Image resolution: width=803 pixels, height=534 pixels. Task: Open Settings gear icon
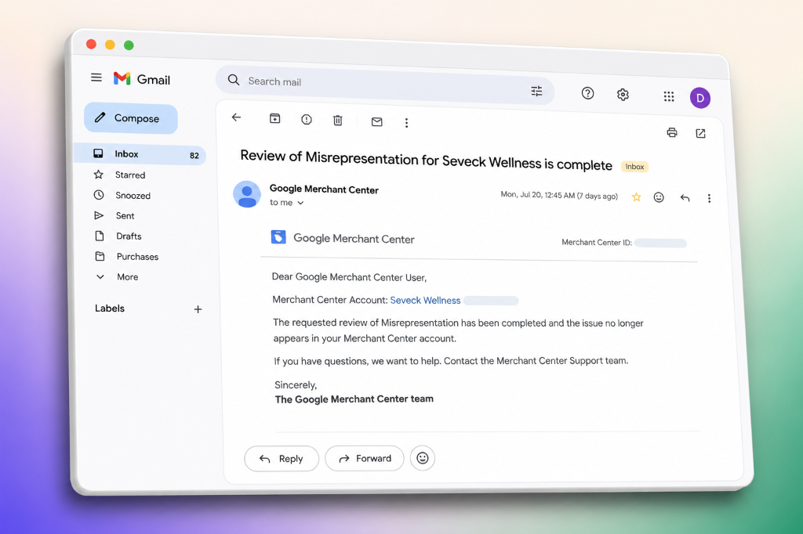pyautogui.click(x=623, y=95)
